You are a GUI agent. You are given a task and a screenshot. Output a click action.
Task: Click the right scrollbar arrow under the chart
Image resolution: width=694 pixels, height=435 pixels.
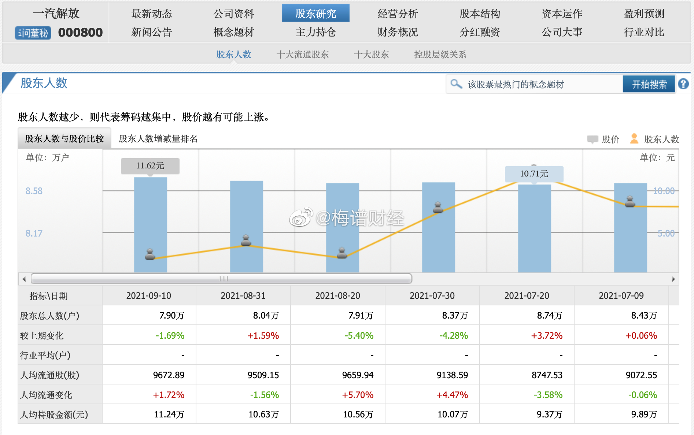click(673, 279)
